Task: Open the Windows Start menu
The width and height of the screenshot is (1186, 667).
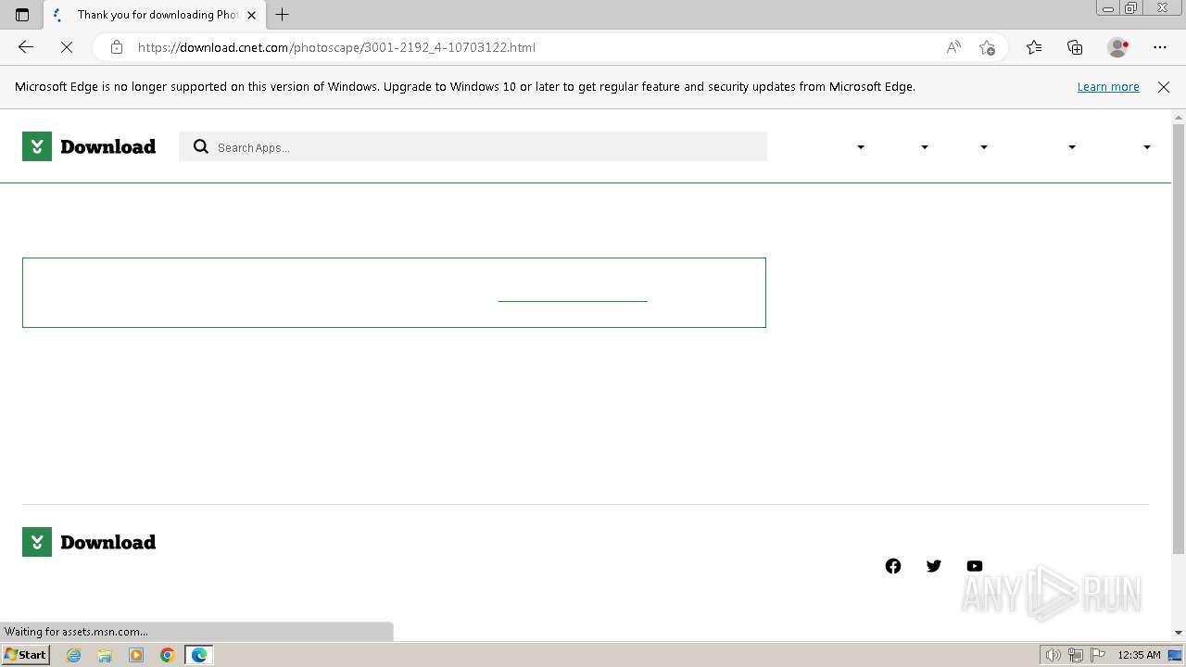Action: (x=25, y=655)
